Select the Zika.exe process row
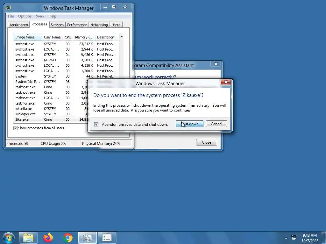The width and height of the screenshot is (326, 244). pos(51,119)
